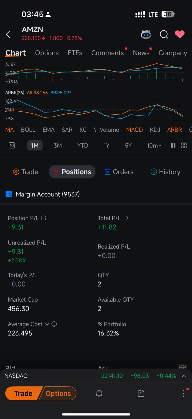Open the Orders tab

(x=119, y=172)
